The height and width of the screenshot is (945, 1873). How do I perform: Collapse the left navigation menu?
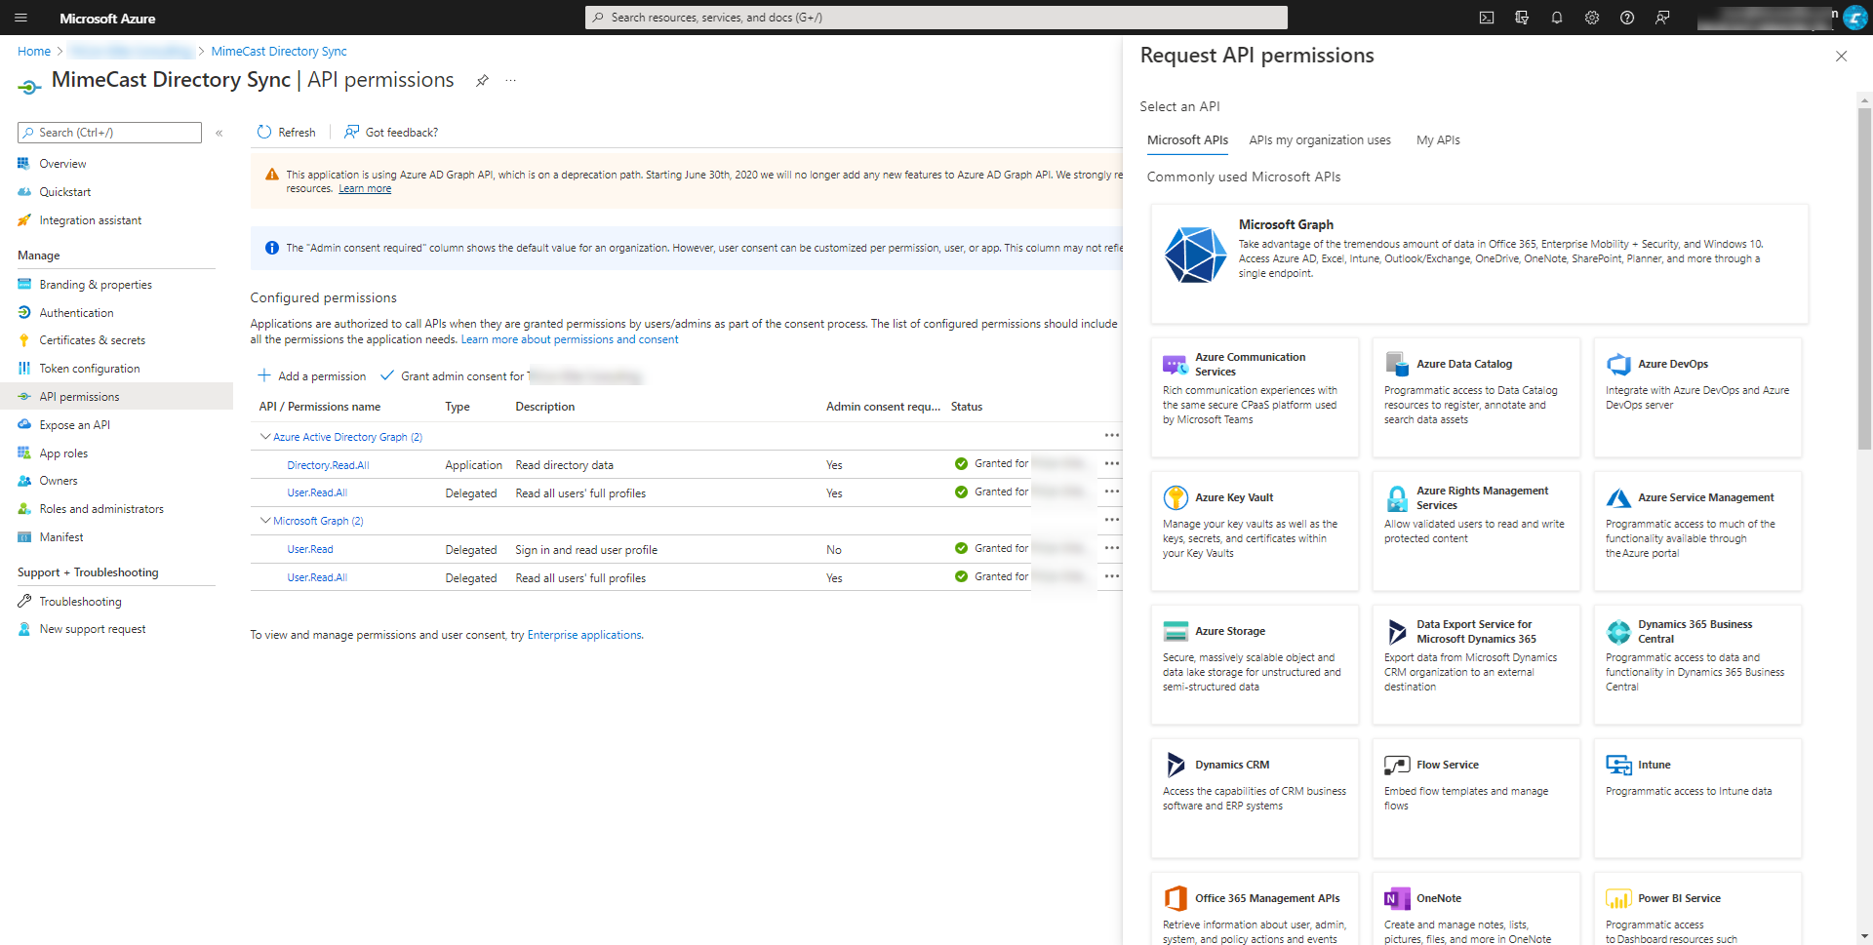[219, 133]
